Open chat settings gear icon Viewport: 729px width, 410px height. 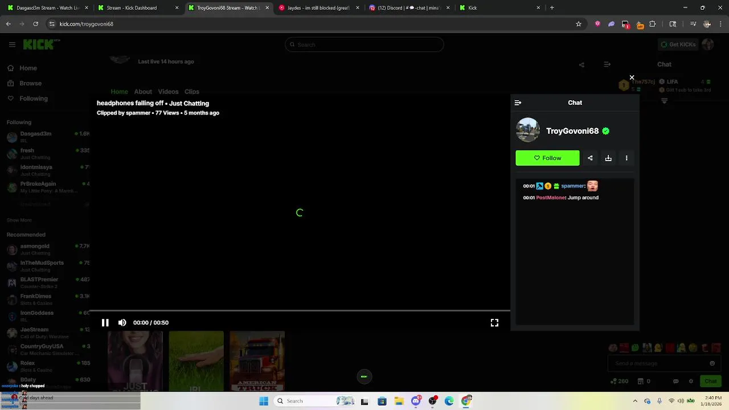[x=691, y=381]
